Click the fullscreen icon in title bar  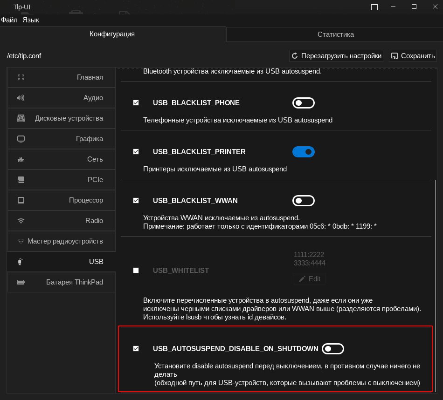pyautogui.click(x=374, y=7)
